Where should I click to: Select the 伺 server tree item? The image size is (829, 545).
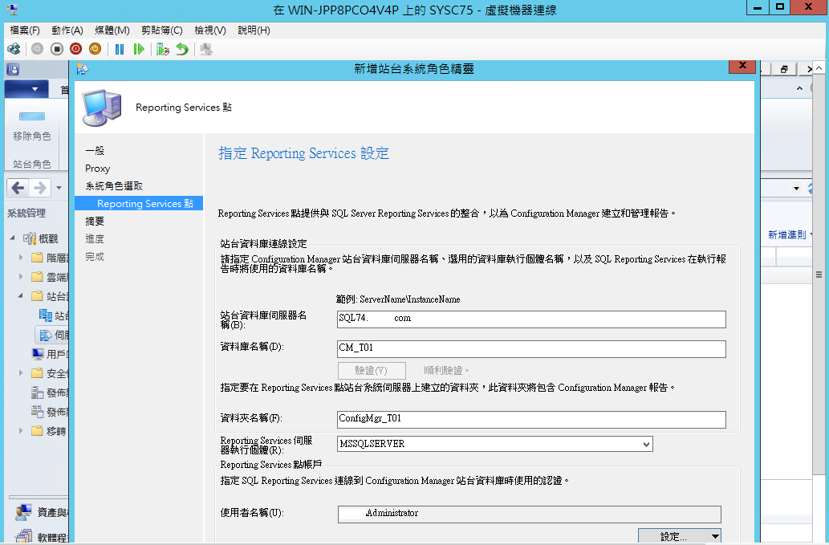tap(53, 335)
